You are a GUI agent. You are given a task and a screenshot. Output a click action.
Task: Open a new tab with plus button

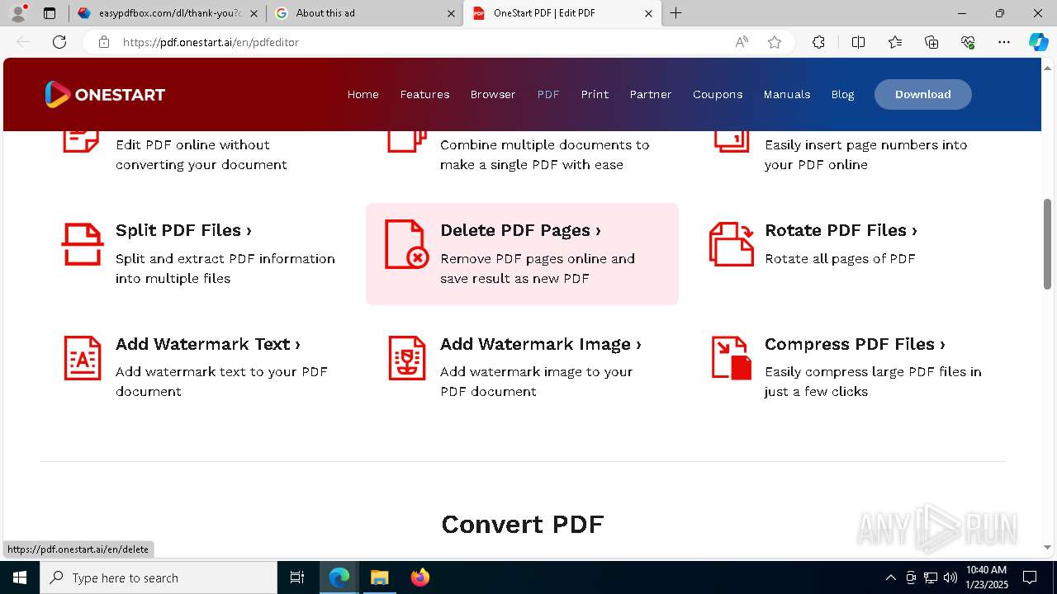[676, 13]
